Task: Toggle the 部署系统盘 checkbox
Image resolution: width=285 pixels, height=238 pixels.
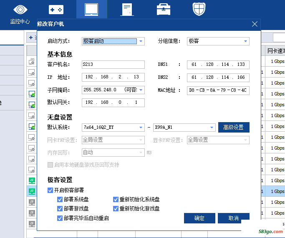Action: [x=60, y=199]
